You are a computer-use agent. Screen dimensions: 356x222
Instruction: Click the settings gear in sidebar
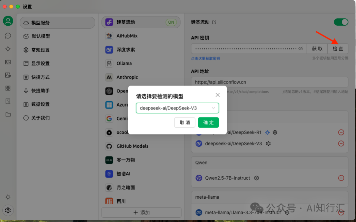pos(8,210)
